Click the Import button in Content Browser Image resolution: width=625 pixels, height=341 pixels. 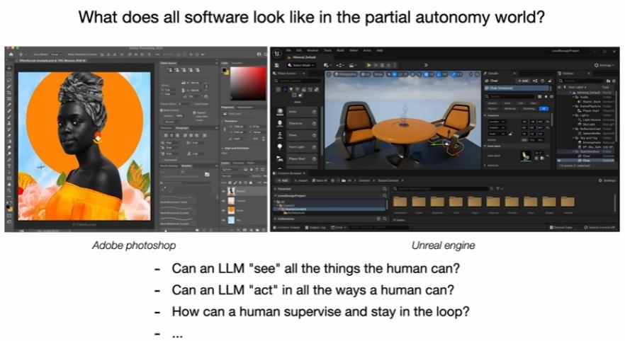point(301,180)
